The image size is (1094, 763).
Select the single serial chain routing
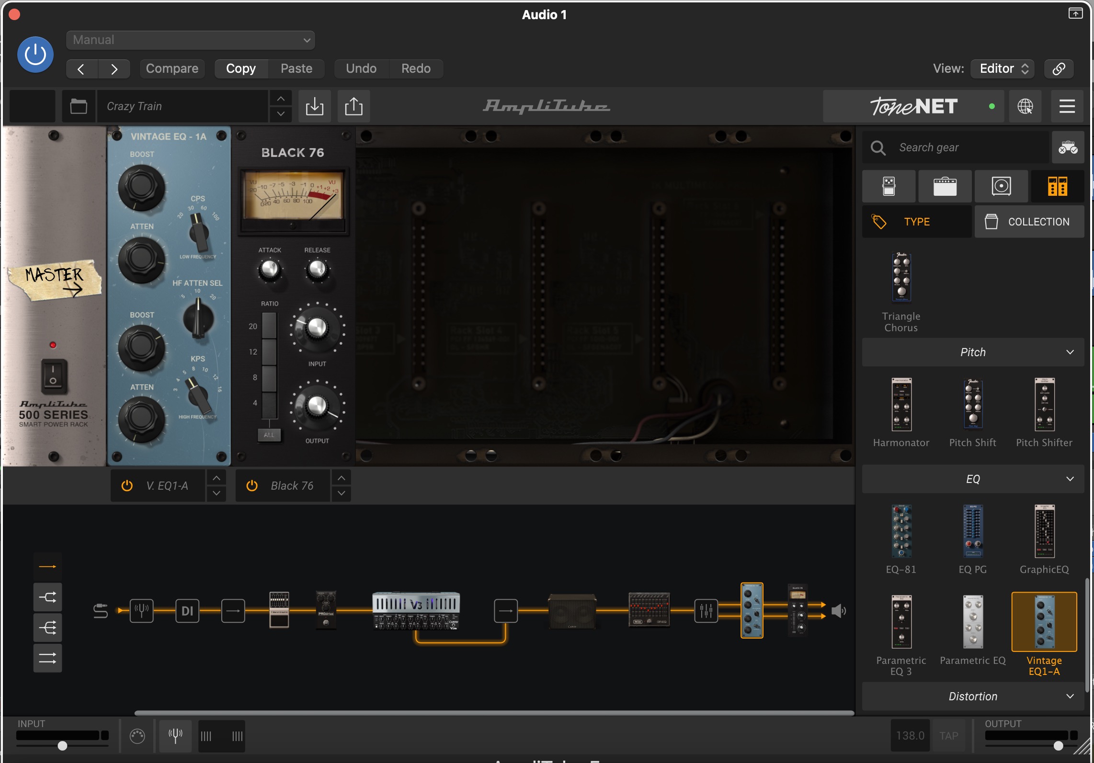click(47, 566)
